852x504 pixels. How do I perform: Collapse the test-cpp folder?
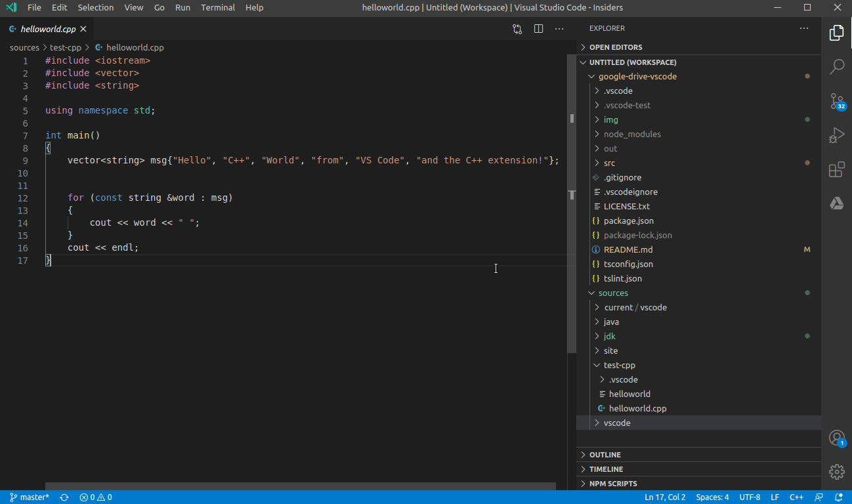tap(619, 365)
